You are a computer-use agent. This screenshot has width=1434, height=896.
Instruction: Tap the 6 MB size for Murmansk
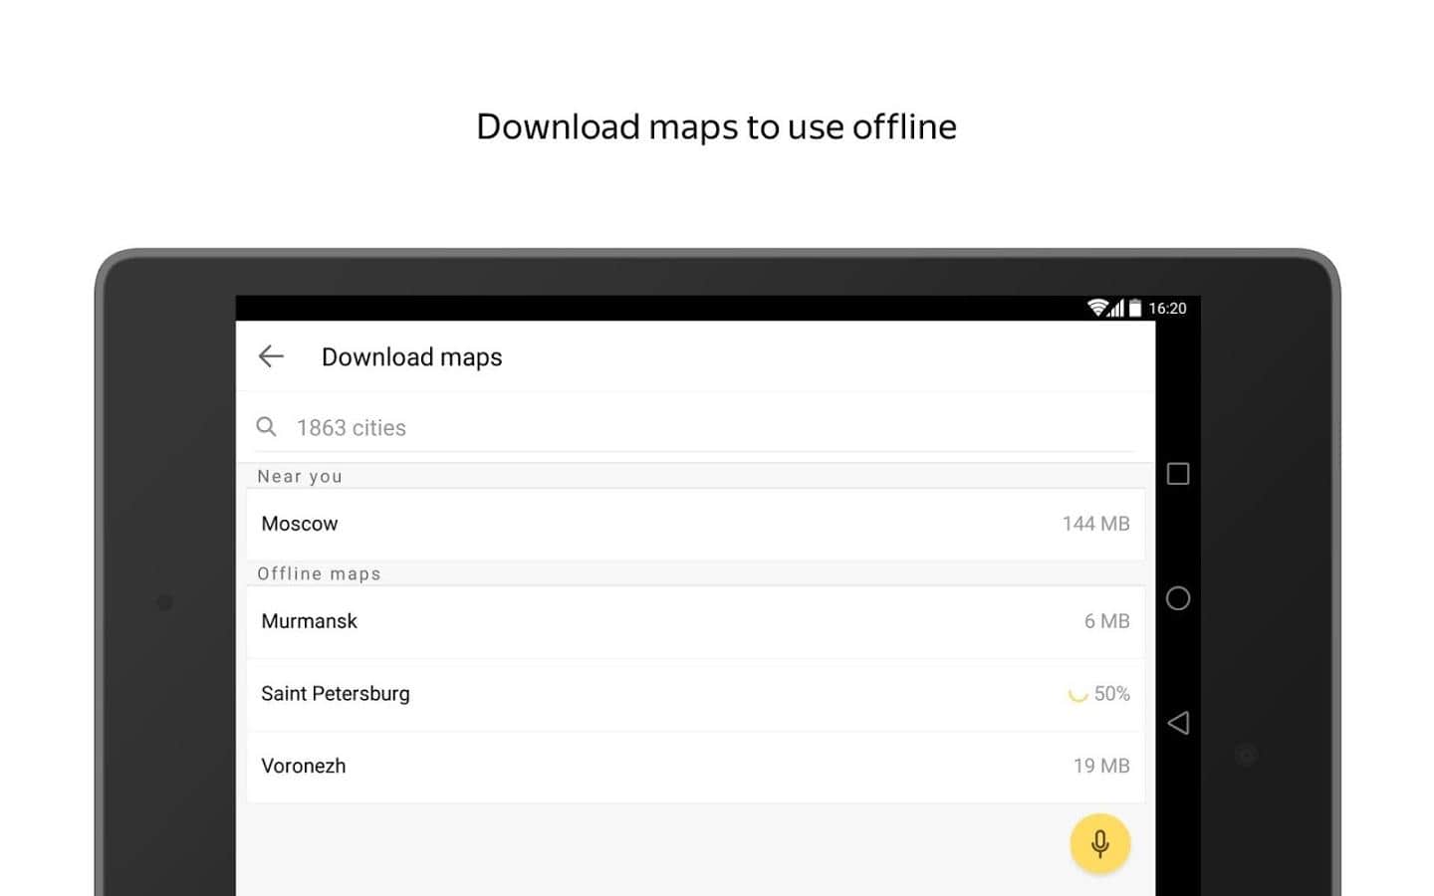(1106, 621)
